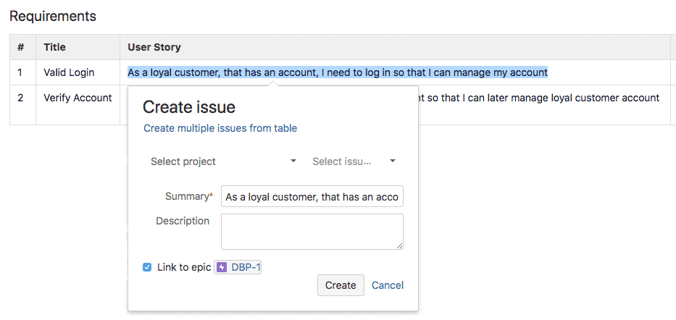Toggle the Link to epic checkbox

point(148,268)
